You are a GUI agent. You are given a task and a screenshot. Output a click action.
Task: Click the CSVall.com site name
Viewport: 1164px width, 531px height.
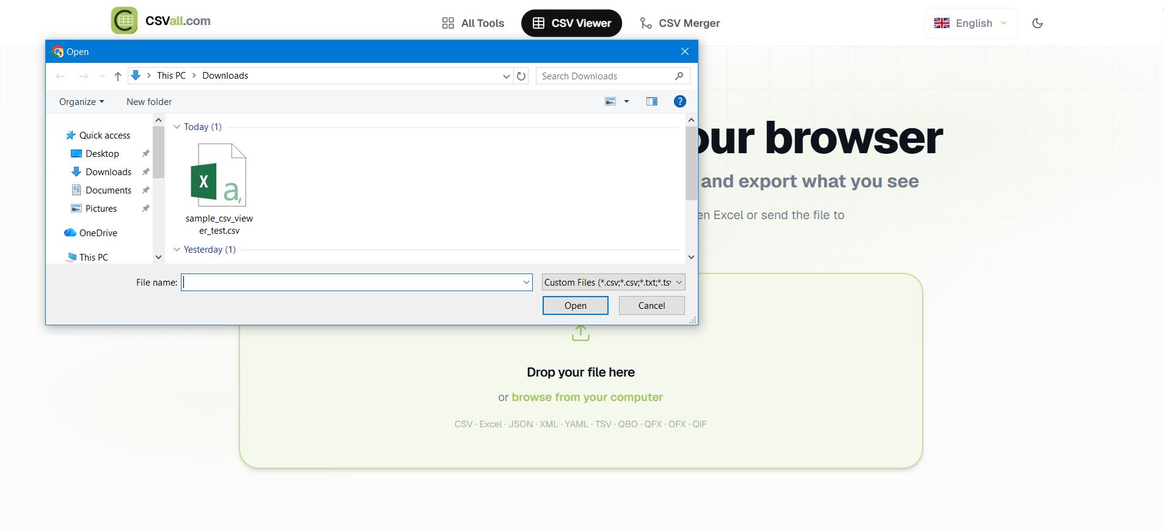pos(178,21)
